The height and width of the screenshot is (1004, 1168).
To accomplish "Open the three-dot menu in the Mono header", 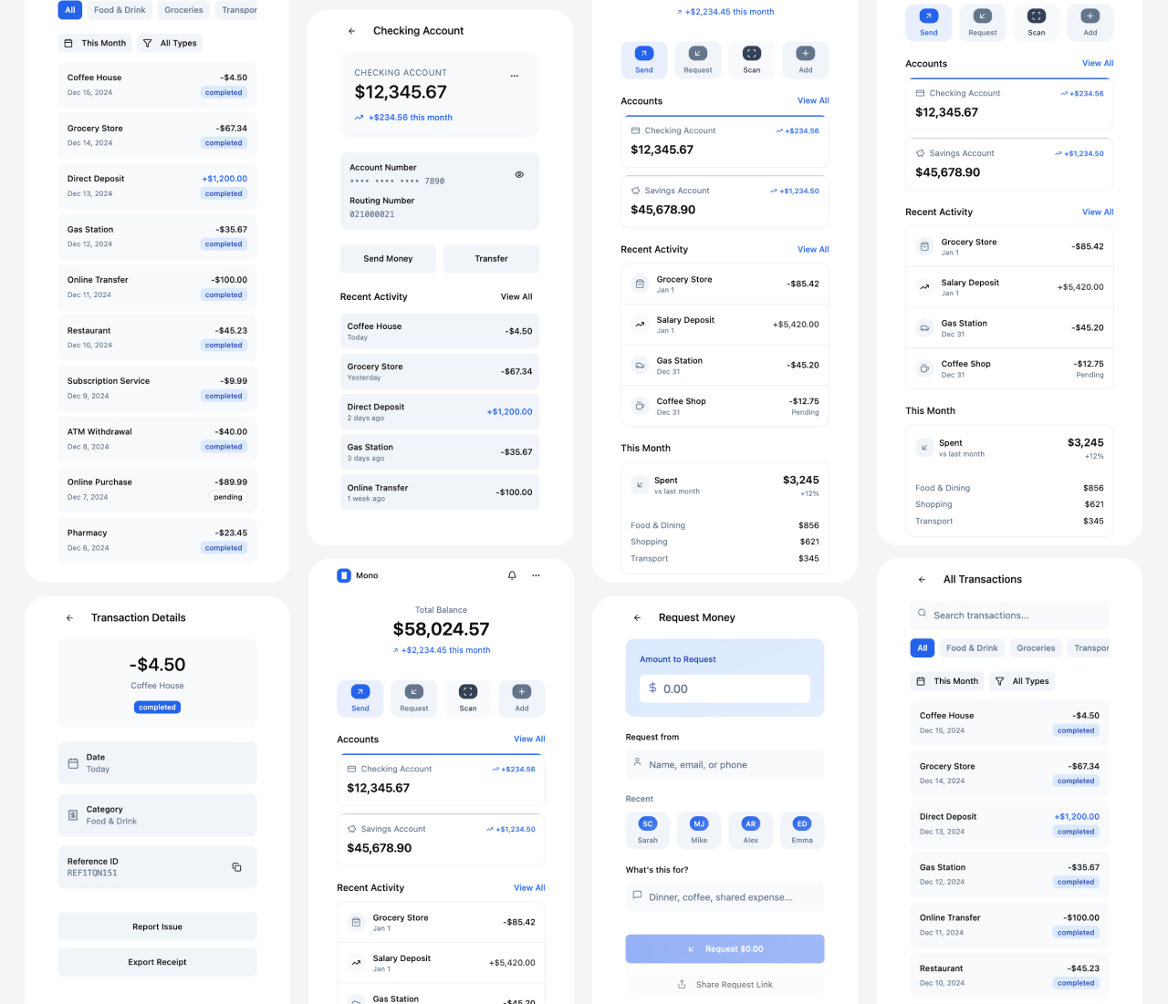I will [x=536, y=575].
